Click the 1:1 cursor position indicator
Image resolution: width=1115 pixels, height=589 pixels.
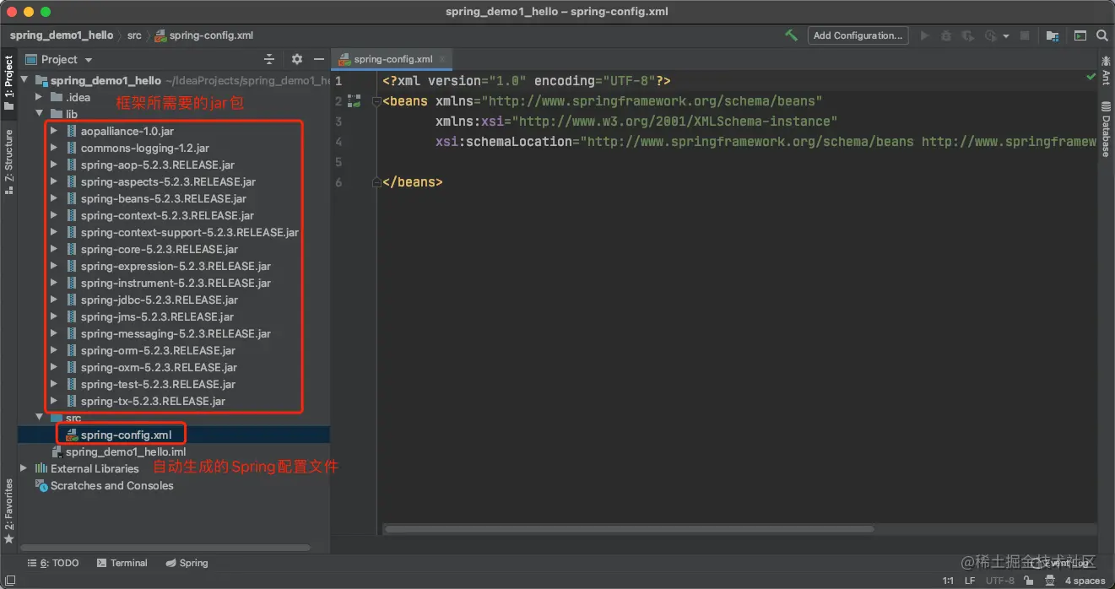pyautogui.click(x=948, y=581)
